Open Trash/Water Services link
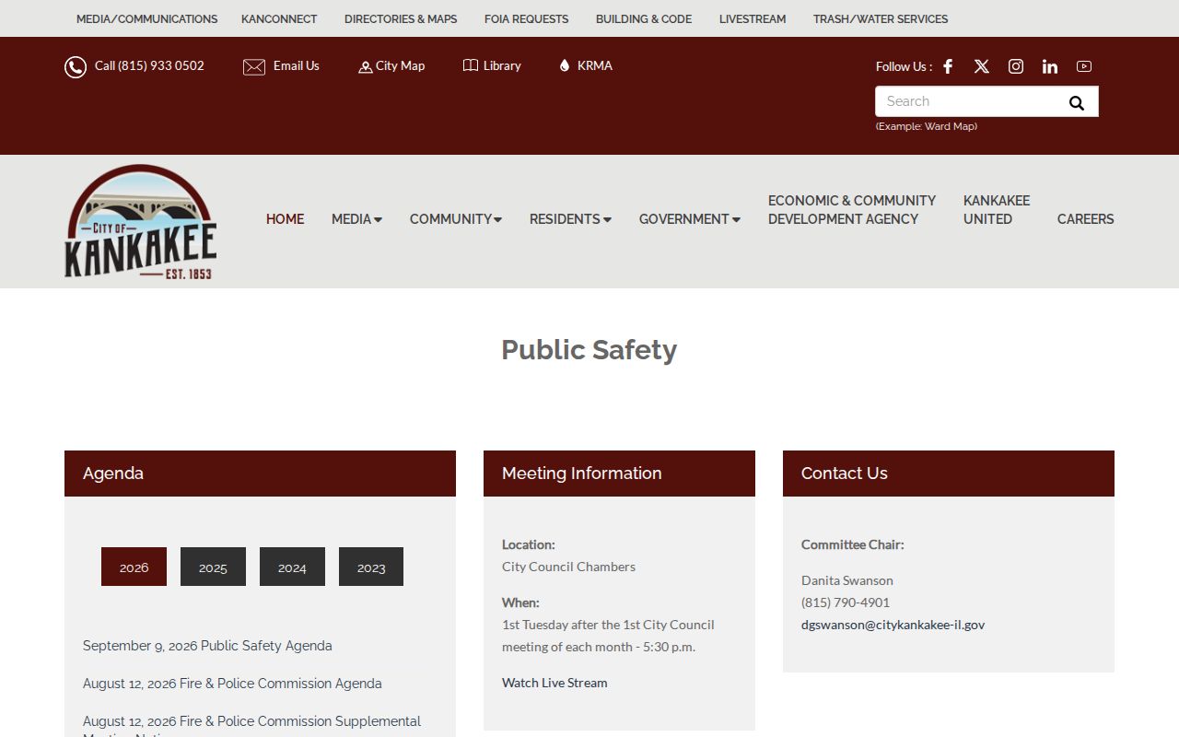This screenshot has width=1179, height=737. tap(881, 18)
